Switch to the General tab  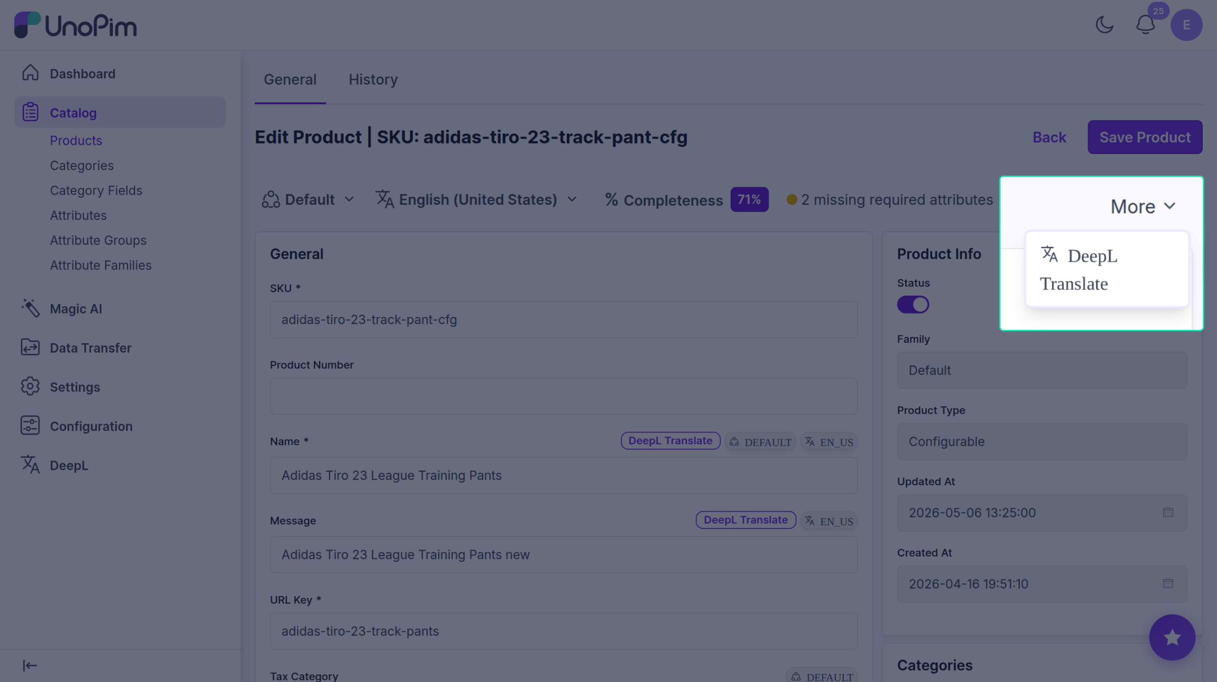[290, 79]
